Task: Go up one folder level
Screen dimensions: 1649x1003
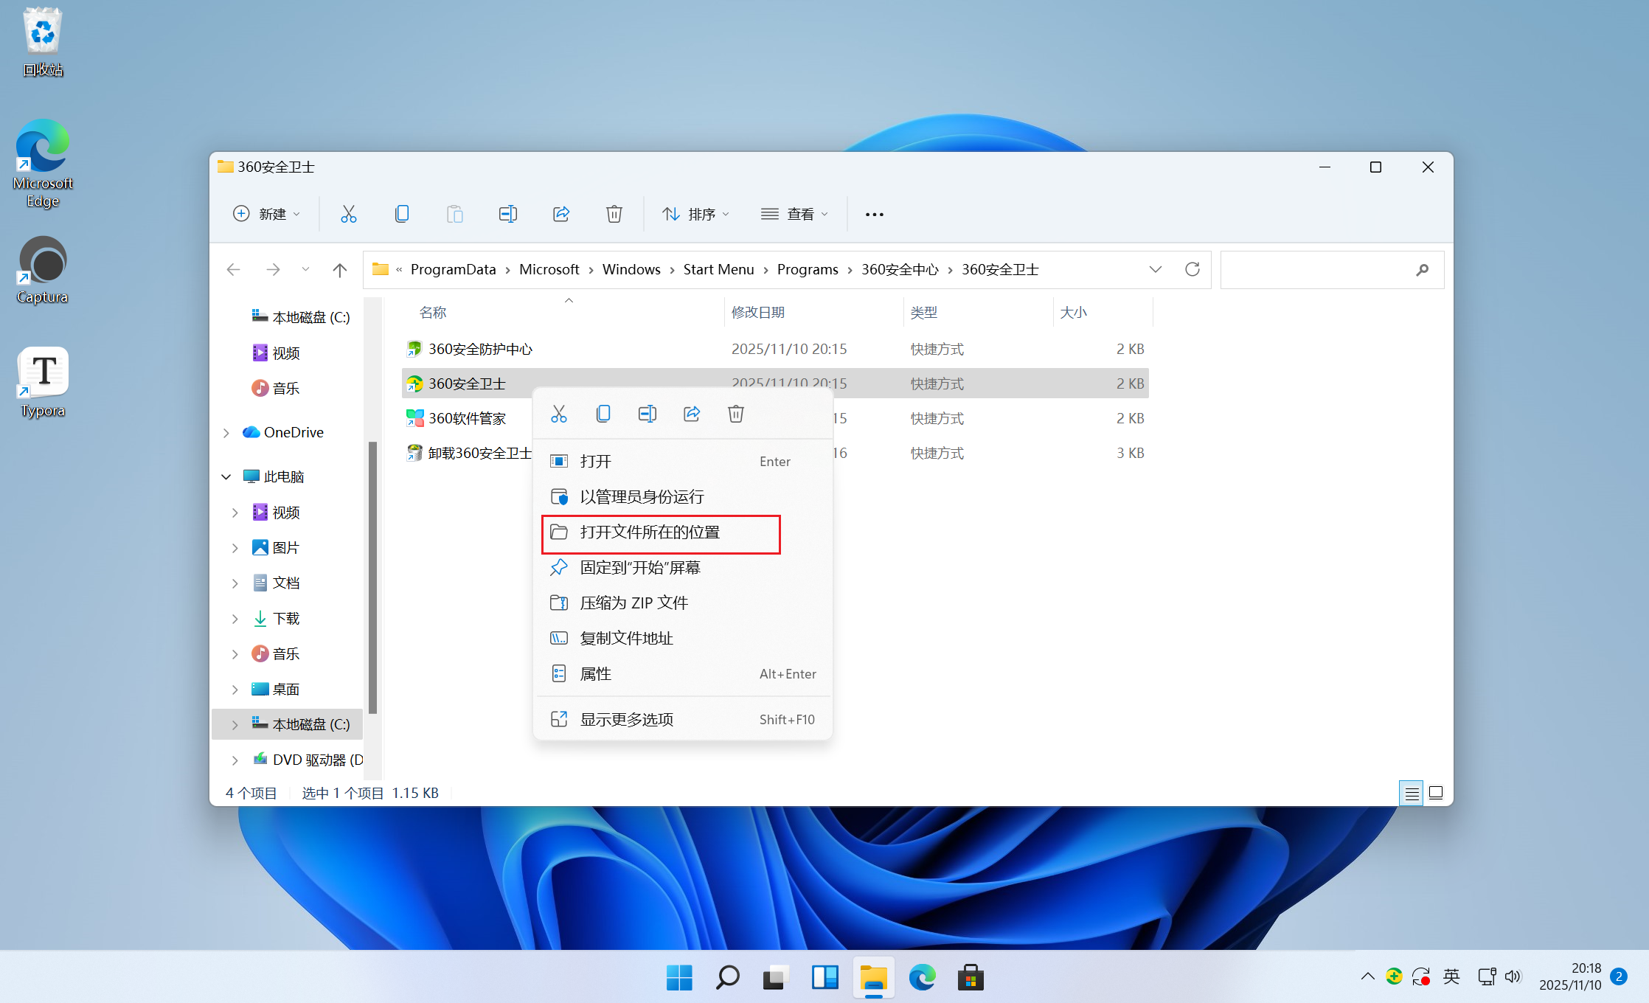Action: click(x=339, y=270)
